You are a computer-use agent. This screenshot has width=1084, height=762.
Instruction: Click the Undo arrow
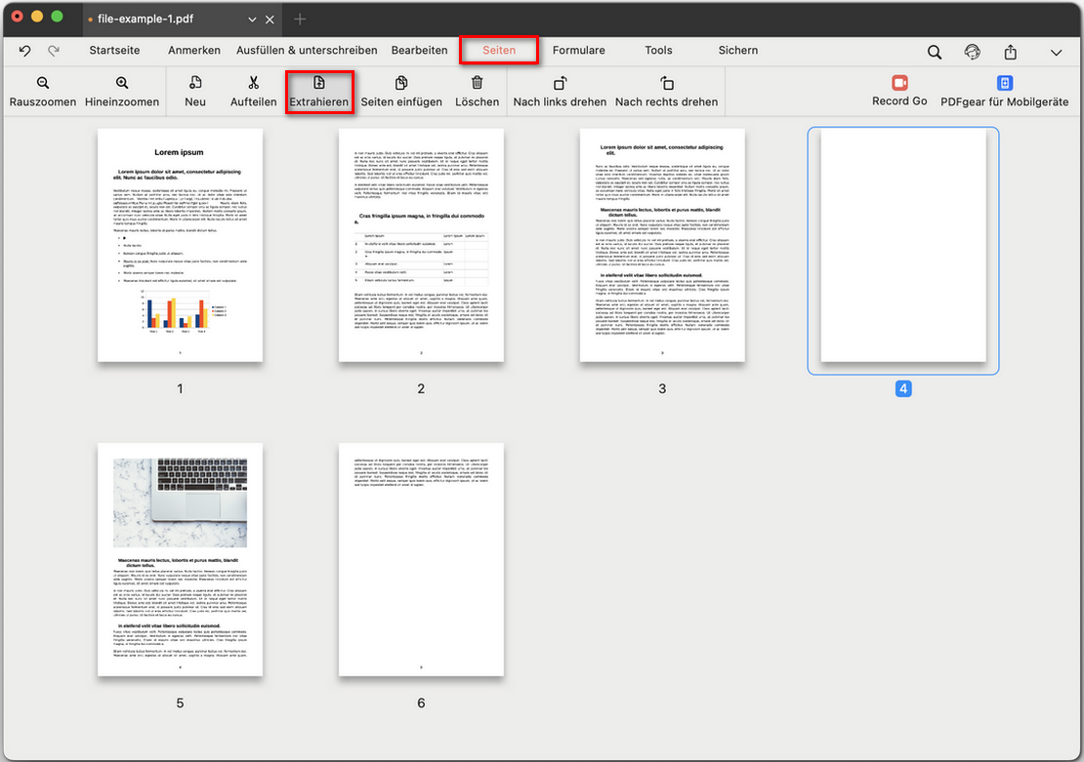24,51
